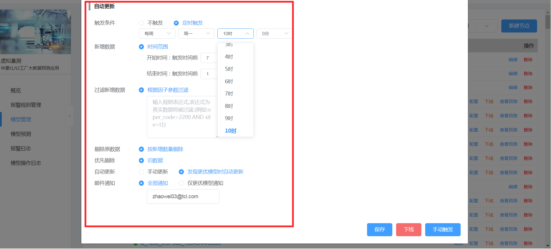Click the 手动触发 button

443,230
